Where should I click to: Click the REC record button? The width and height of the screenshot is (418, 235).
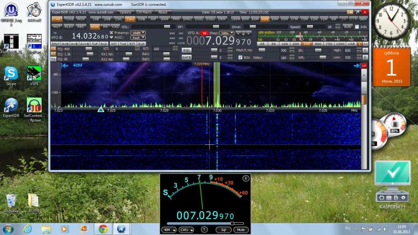pyautogui.click(x=81, y=27)
